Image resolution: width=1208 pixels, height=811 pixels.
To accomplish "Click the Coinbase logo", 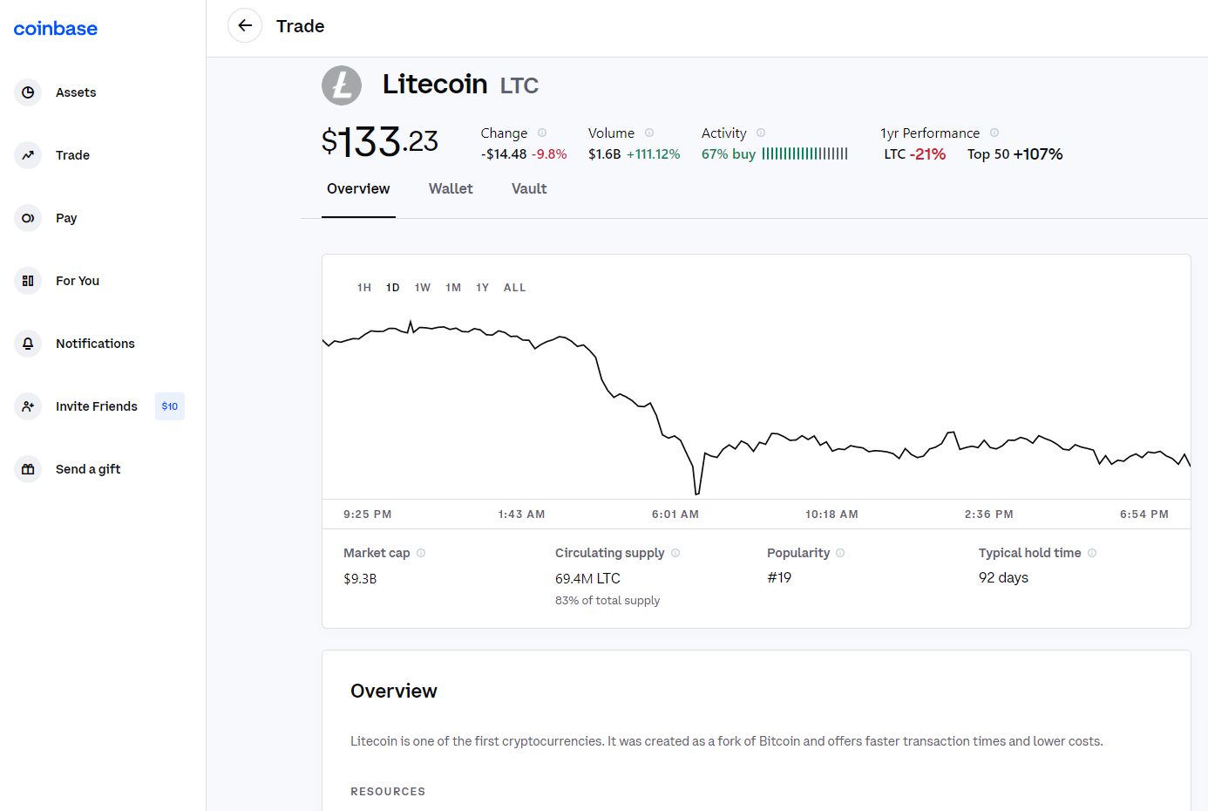I will 56,29.
